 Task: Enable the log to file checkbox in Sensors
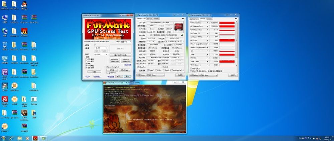(x=191, y=69)
